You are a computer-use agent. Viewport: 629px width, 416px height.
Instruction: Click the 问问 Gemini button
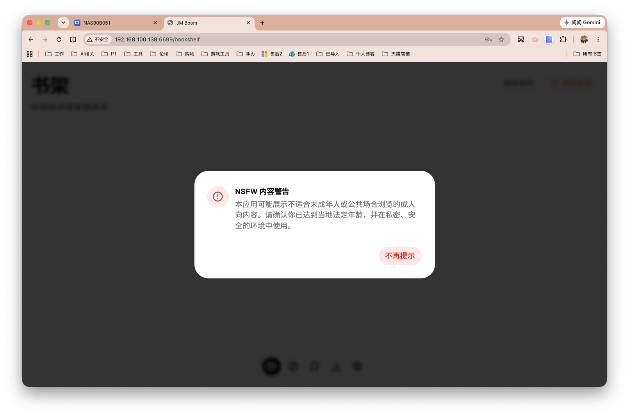coord(582,23)
